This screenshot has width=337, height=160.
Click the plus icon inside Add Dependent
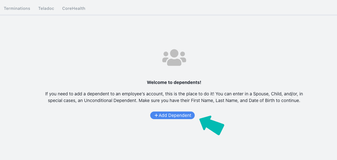[x=156, y=115]
